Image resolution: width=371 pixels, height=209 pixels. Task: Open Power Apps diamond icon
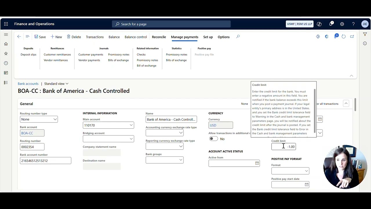pyautogui.click(x=318, y=37)
